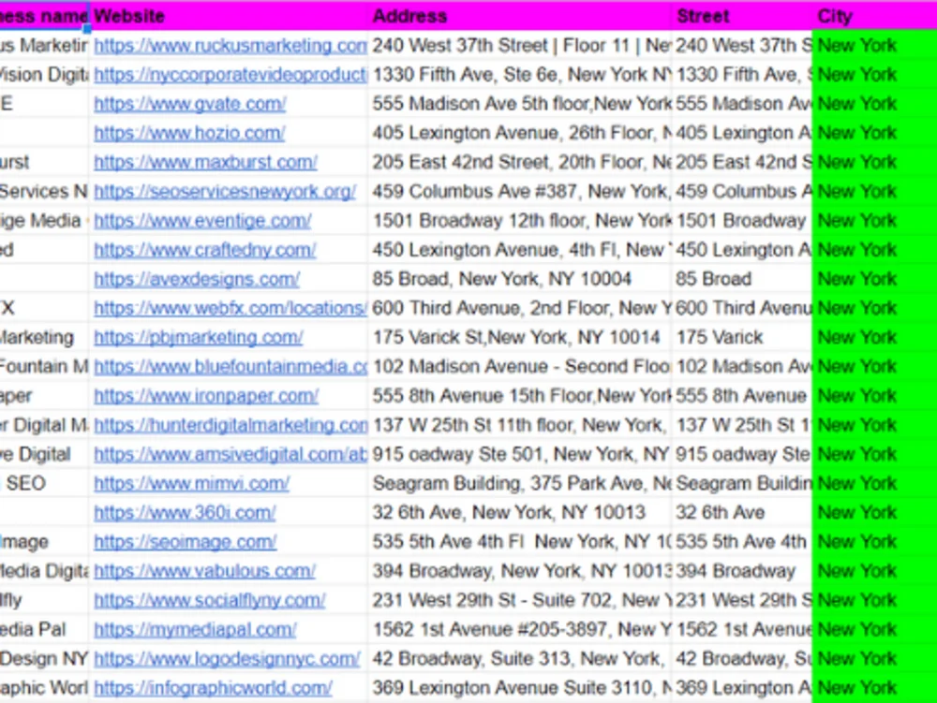Viewport: 937px width, 703px height.
Task: Select street cell '555 8th Avenue'
Action: 741,396
